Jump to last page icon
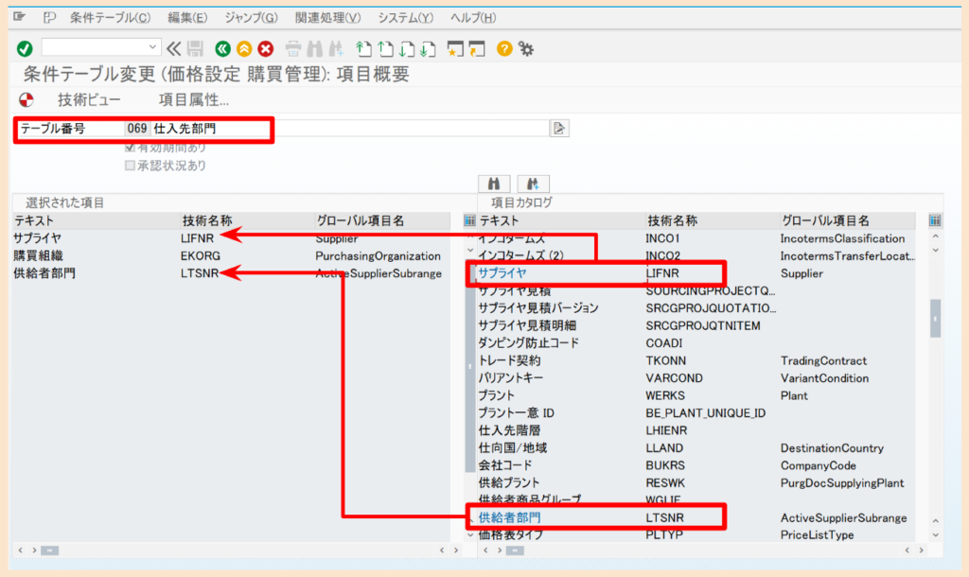The image size is (969, 577). pyautogui.click(x=428, y=48)
